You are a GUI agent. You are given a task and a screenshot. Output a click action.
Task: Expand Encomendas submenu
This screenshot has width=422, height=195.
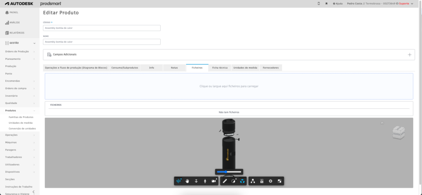34,81
